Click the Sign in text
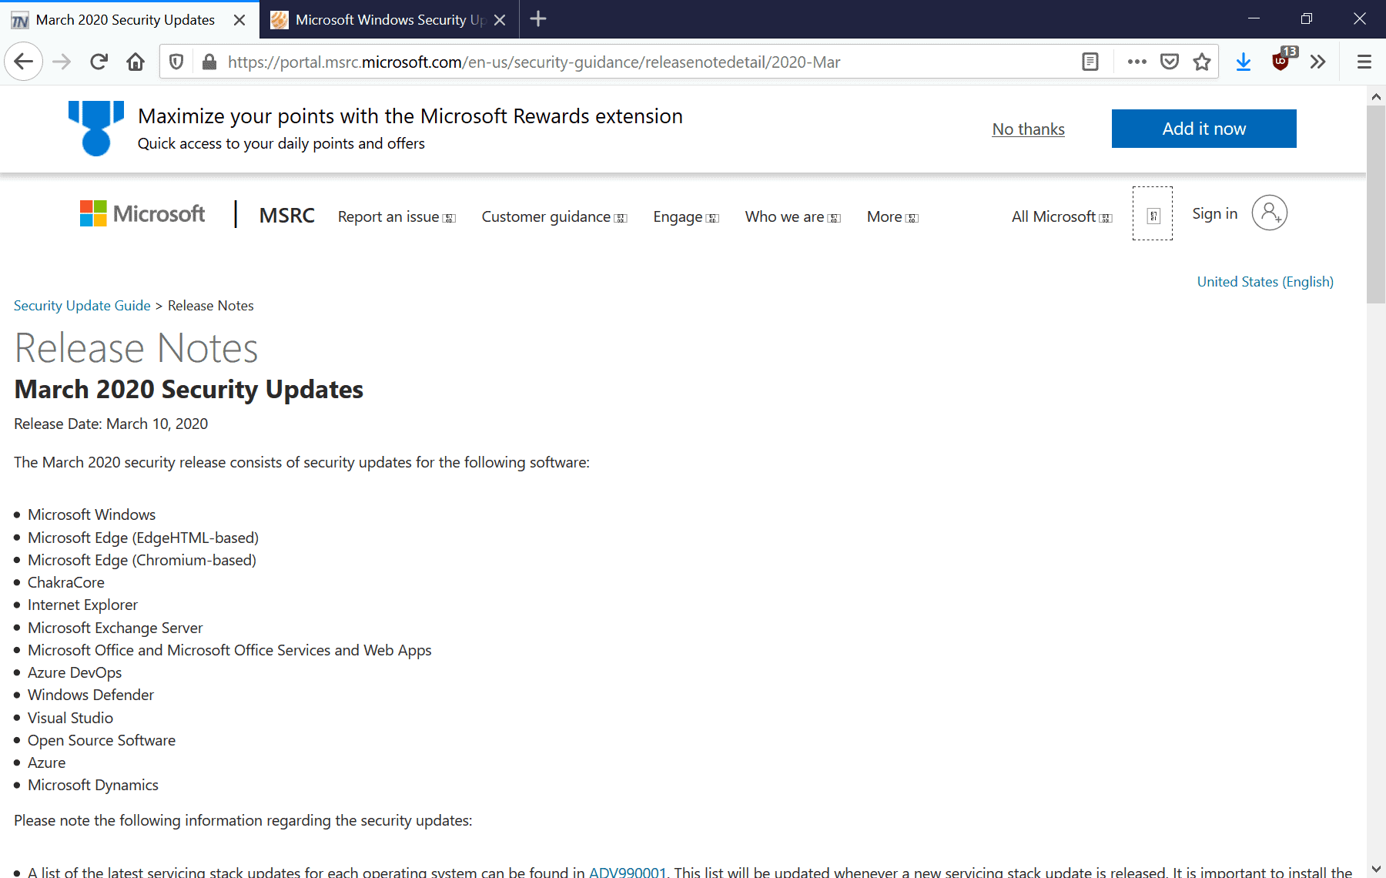Viewport: 1386px width, 878px height. coord(1214,213)
